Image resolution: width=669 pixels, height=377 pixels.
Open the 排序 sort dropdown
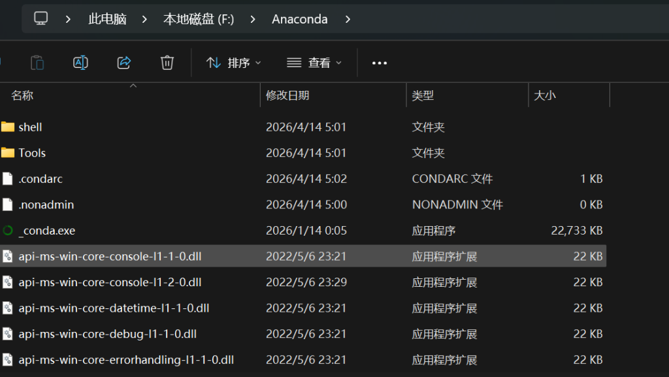[233, 63]
